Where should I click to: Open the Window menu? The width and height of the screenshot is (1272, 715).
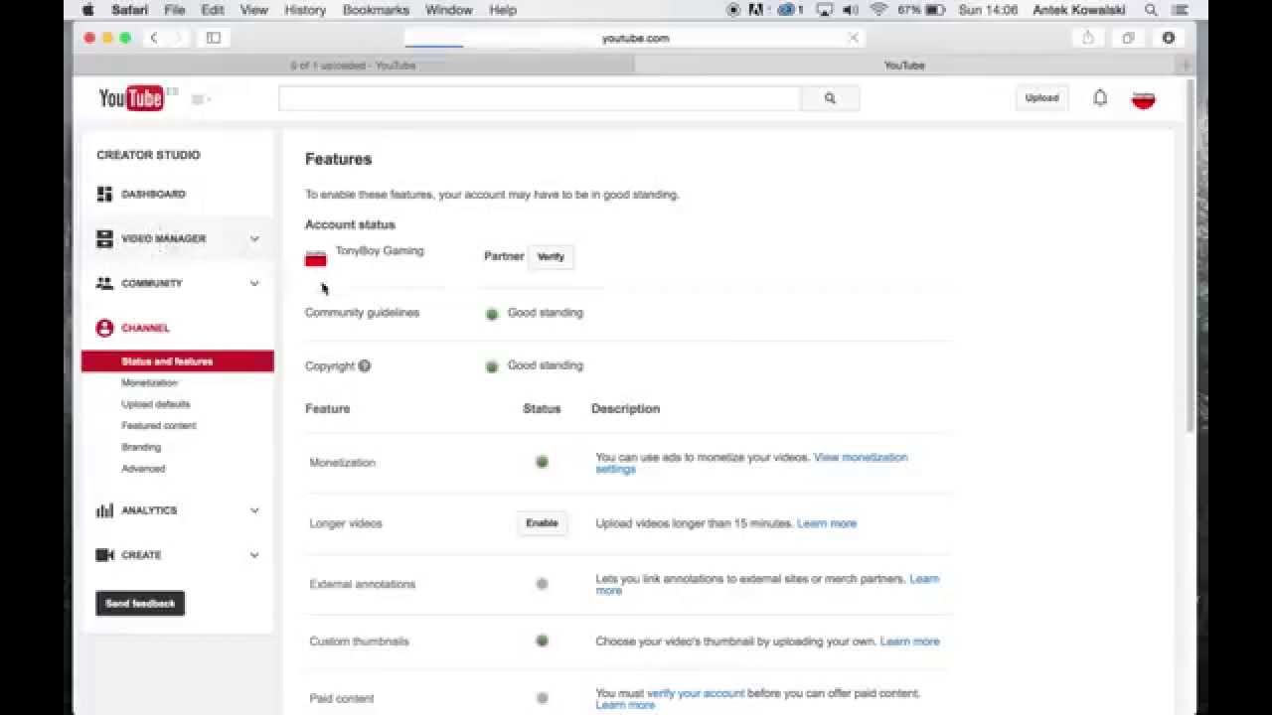tap(448, 10)
